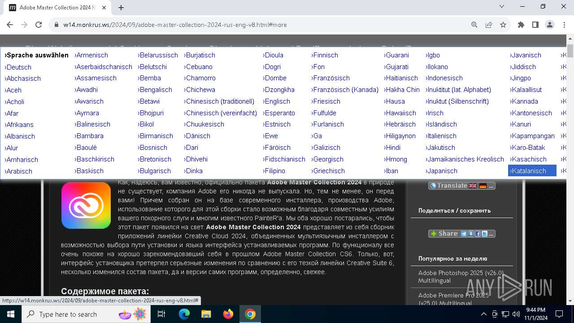Toggle the browser side panel icon

coord(535,25)
